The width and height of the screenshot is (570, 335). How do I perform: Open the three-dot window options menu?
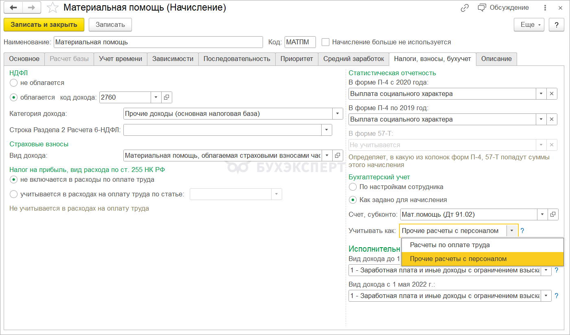(545, 8)
